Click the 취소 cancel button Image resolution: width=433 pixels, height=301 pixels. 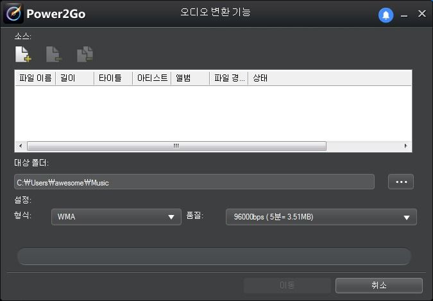pyautogui.click(x=379, y=286)
